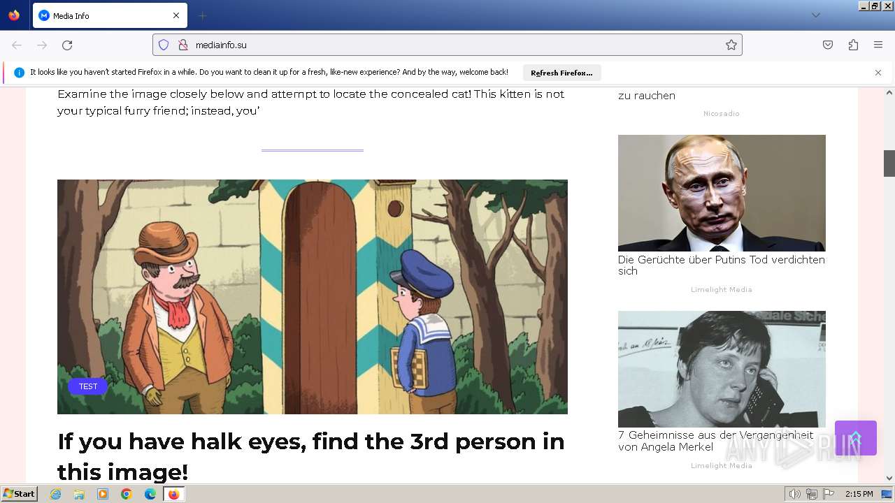
Task: Open the cartoon guard booth puzzle image
Action: click(313, 297)
